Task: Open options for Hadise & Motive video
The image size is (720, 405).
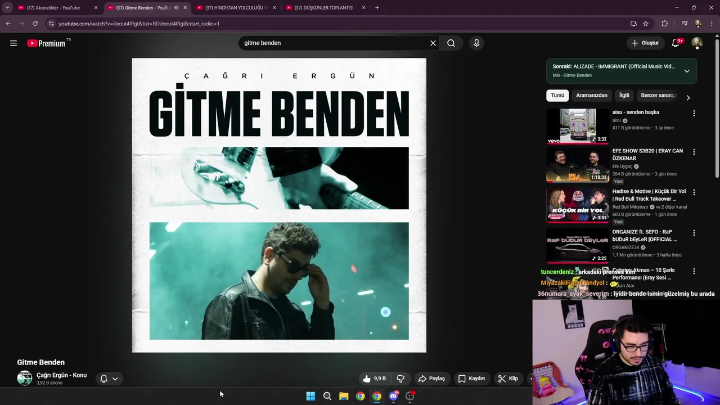Action: pos(694,192)
